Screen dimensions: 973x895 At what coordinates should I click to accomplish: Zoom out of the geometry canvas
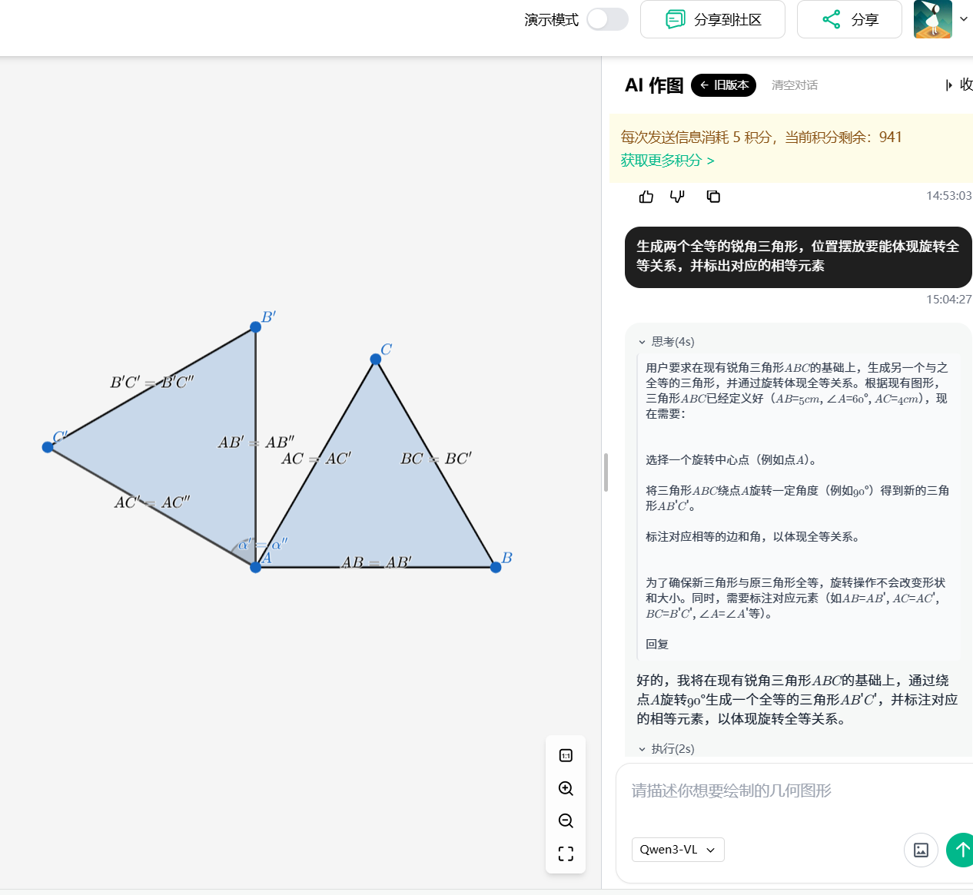[566, 820]
